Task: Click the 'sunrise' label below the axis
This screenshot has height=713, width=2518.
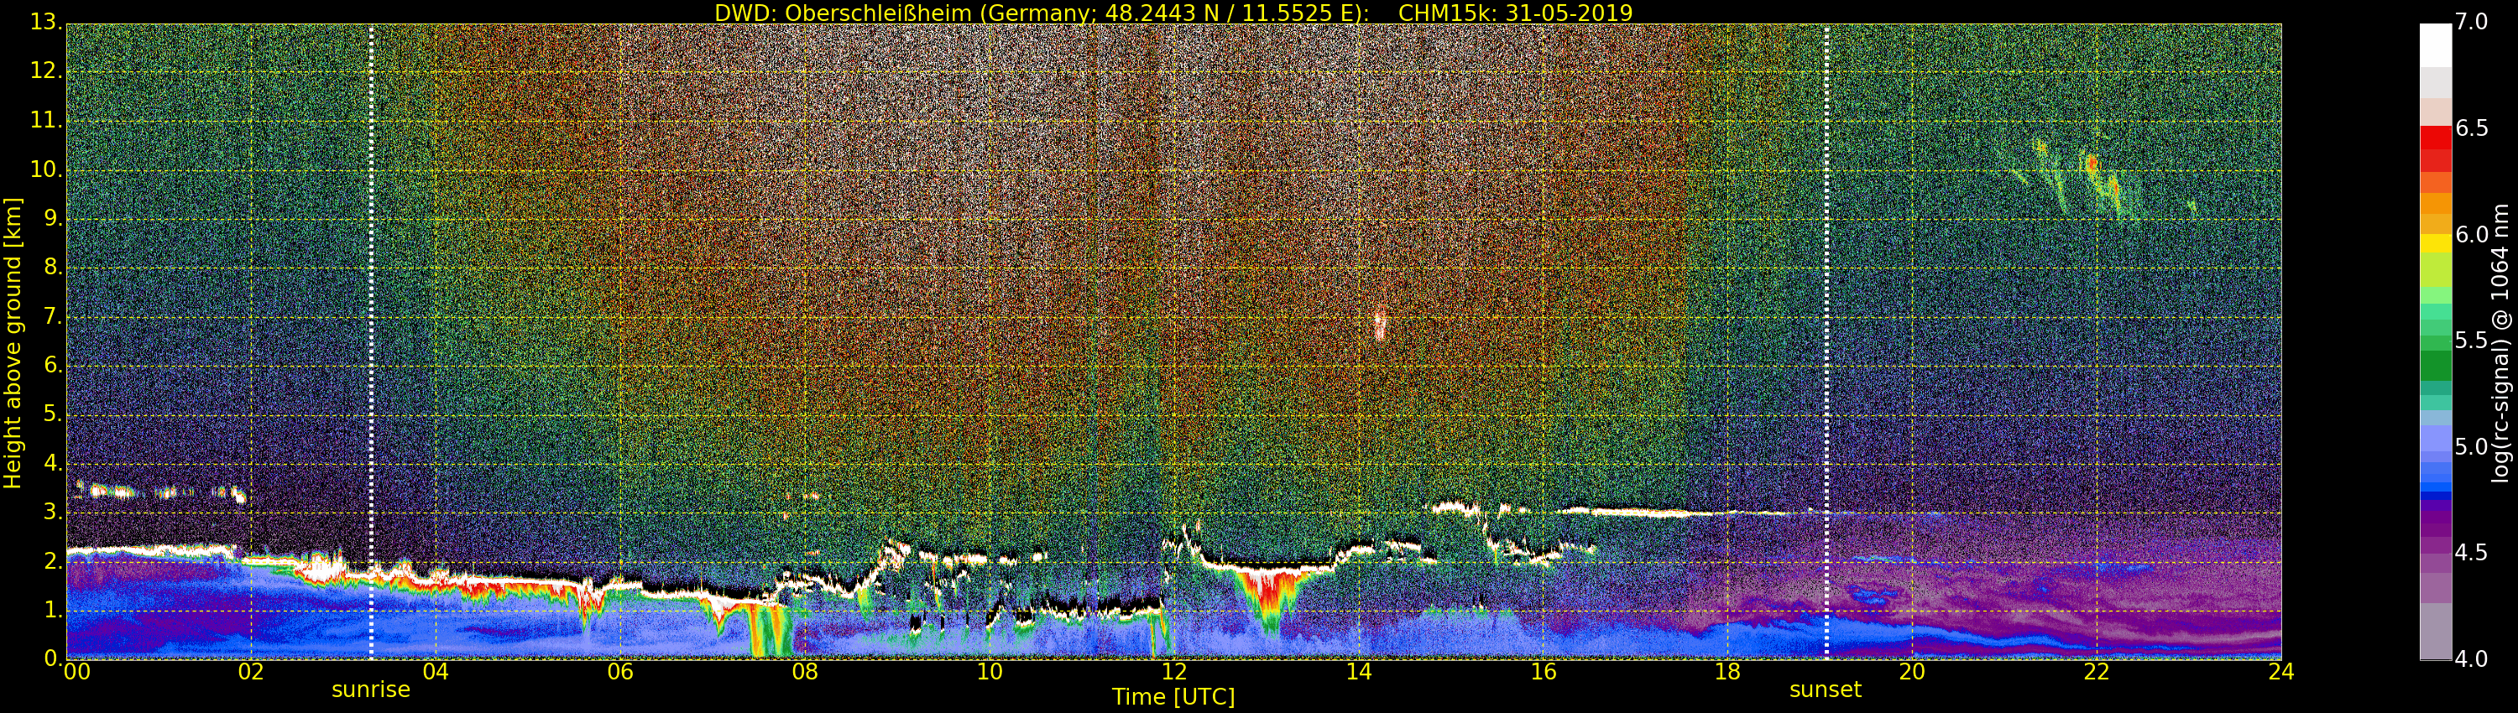Action: [x=370, y=690]
